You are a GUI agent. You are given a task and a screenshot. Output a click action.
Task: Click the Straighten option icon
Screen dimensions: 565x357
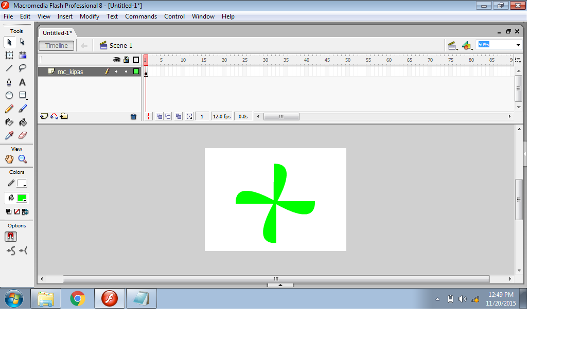(23, 251)
